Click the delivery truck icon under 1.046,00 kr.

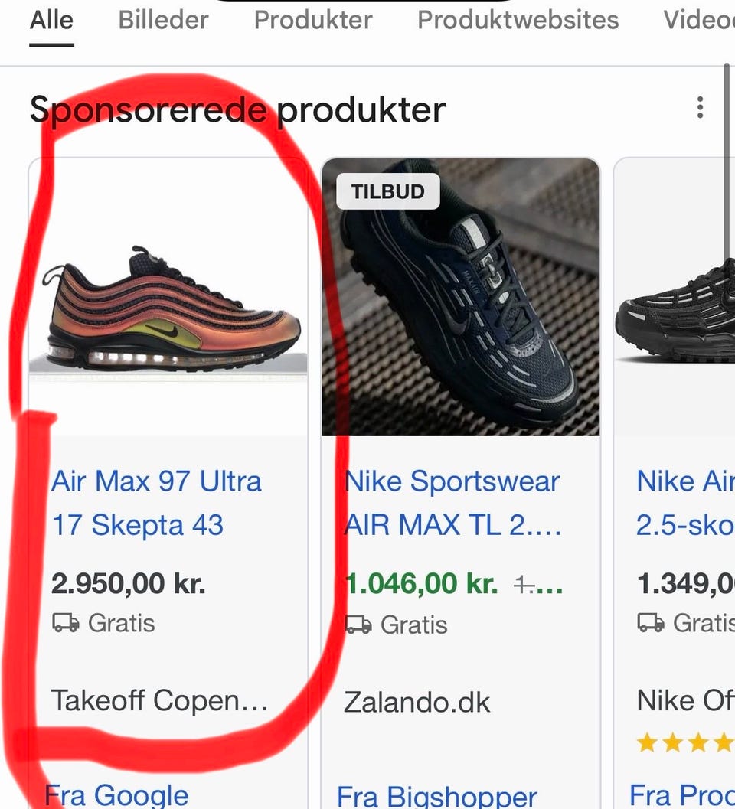coord(358,625)
